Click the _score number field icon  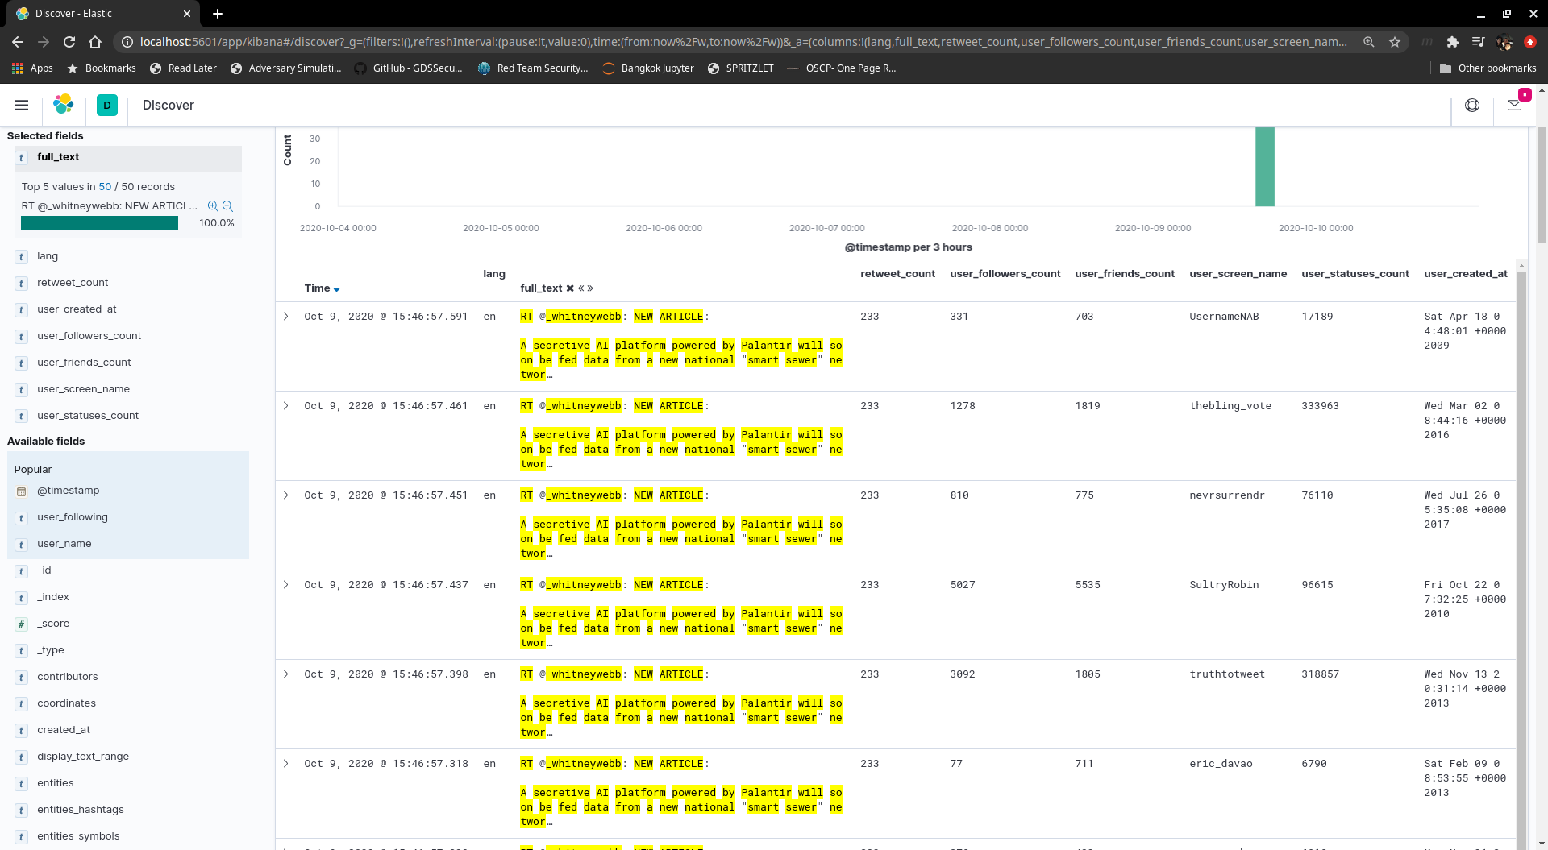point(22,624)
